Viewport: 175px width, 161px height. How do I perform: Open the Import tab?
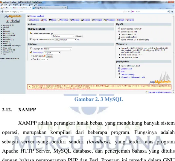pos(130,20)
